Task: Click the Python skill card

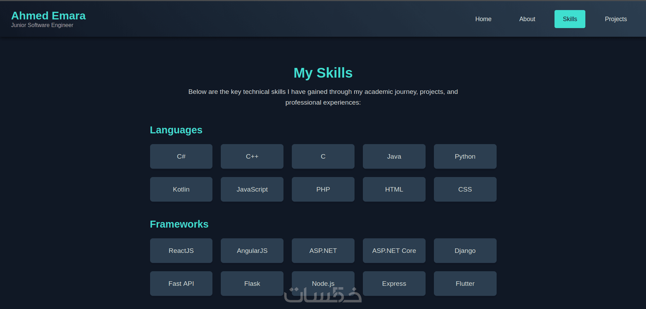Action: [465, 157]
